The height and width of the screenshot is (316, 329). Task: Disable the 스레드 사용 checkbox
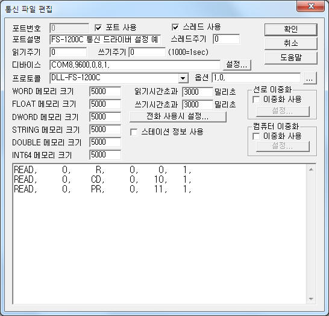pos(175,27)
